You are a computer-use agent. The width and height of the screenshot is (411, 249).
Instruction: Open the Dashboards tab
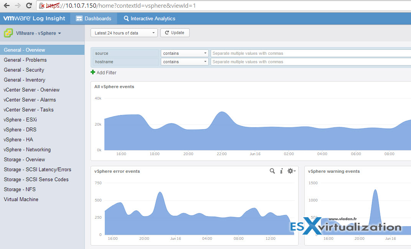point(94,18)
